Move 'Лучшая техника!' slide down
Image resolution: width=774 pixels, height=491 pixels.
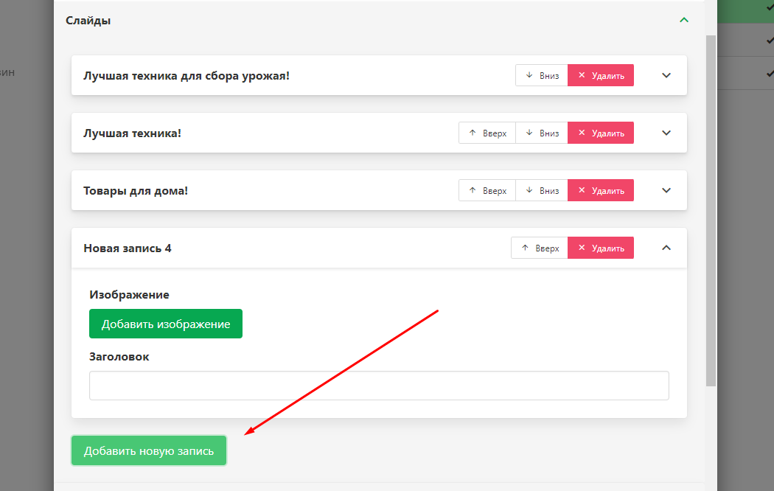542,133
